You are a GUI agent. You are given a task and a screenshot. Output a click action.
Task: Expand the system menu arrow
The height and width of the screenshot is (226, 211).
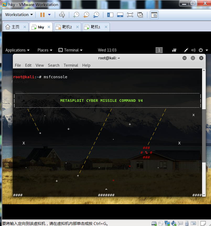207,50
